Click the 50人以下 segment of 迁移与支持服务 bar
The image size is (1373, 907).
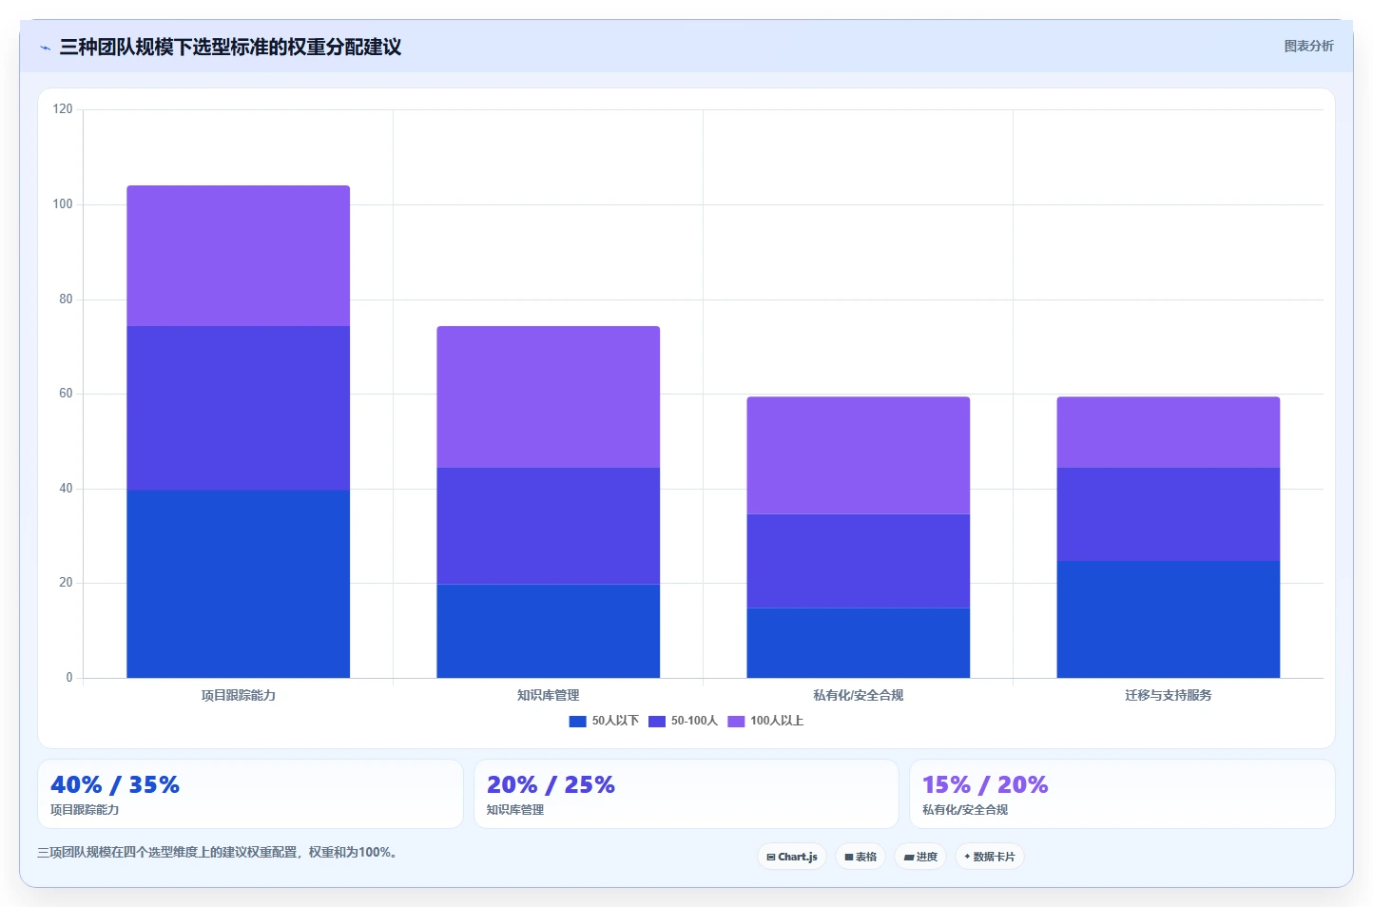pos(1169,620)
